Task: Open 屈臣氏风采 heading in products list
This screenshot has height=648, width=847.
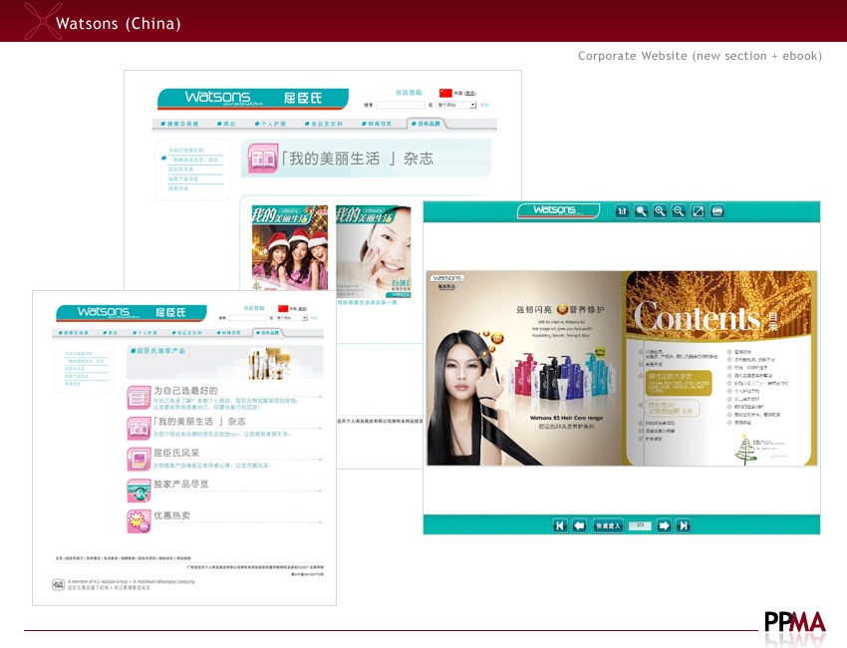Action: click(176, 453)
